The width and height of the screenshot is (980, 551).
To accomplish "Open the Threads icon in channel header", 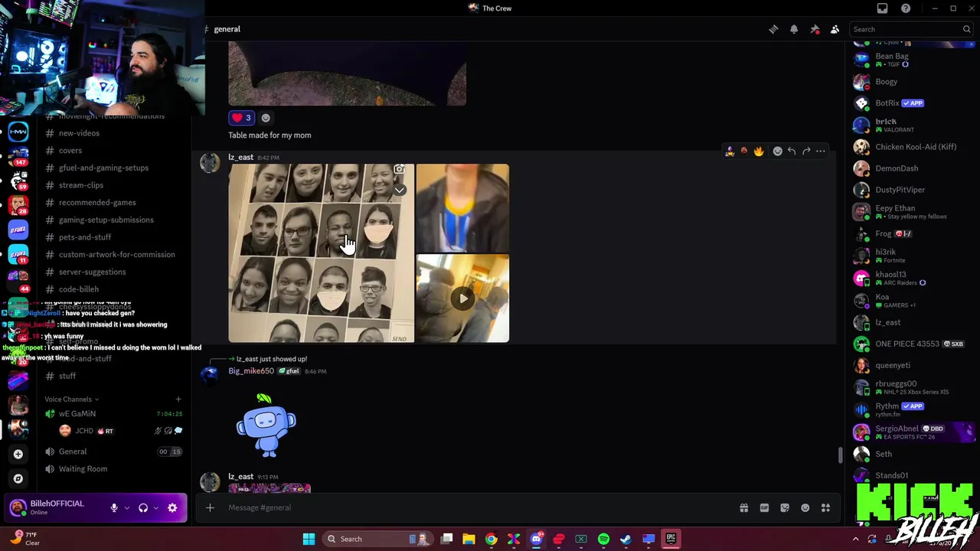I will pos(773,29).
